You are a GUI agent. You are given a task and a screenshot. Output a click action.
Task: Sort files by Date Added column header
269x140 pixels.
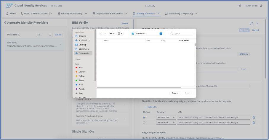(184, 40)
